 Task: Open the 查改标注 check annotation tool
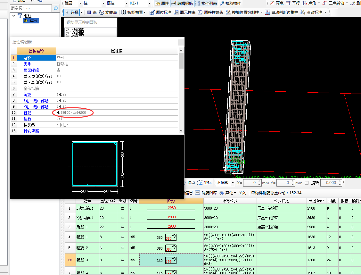click(311, 12)
